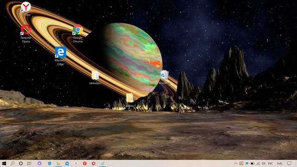This screenshot has height=167, width=297.
Task: Select the Opera browser desktop shortcut
Action: [x=26, y=33]
